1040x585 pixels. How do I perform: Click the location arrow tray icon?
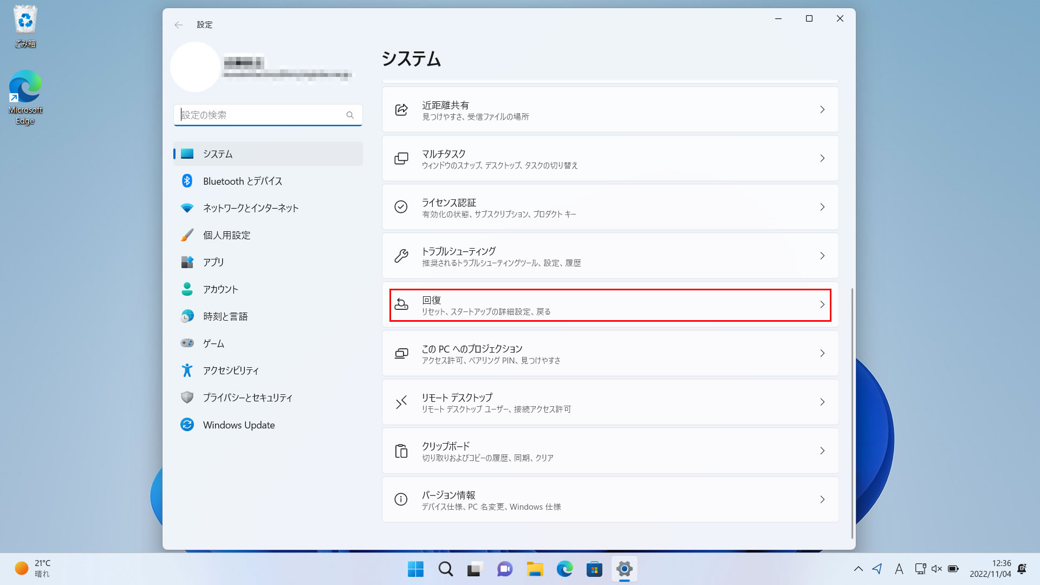pos(877,569)
